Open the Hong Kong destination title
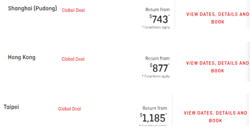This screenshot has height=128, width=250. [x=22, y=57]
